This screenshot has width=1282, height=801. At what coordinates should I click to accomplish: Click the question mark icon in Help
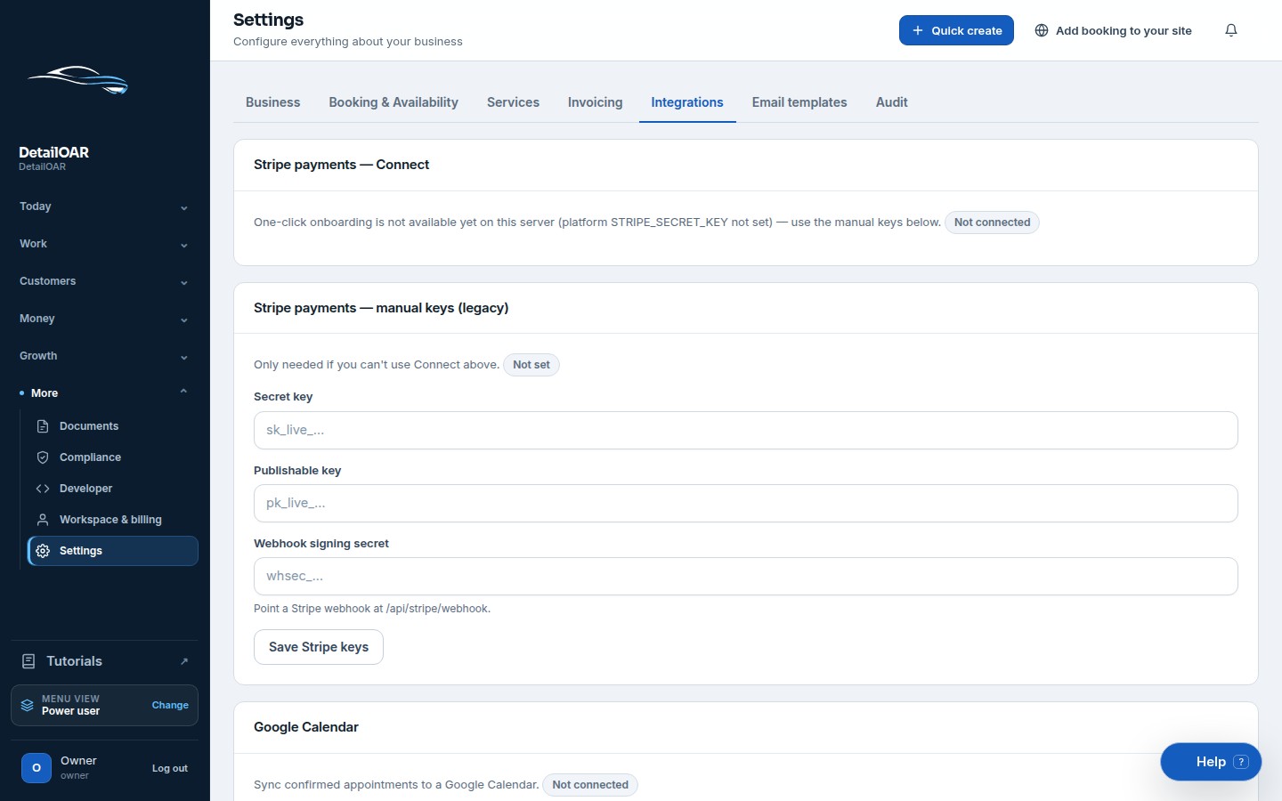pyautogui.click(x=1242, y=762)
